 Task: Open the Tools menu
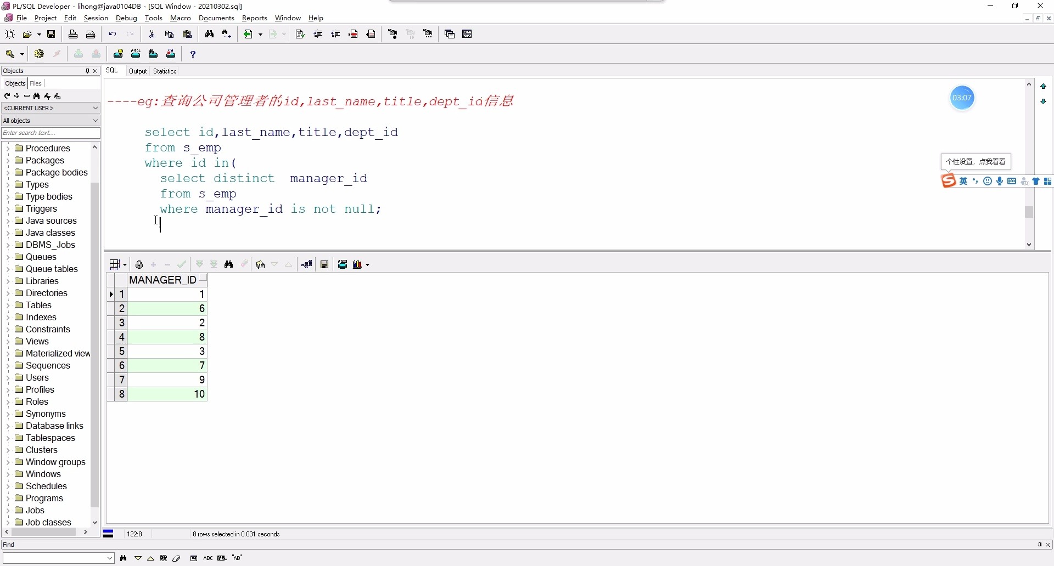(153, 18)
